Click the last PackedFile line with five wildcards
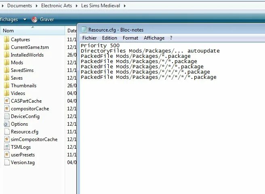The image size is (265, 194). click(x=148, y=77)
